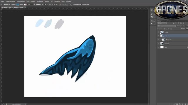Viewport: 188px width, 105px height.
Task: Hide the Фон background layer
Action: pyautogui.click(x=158, y=47)
